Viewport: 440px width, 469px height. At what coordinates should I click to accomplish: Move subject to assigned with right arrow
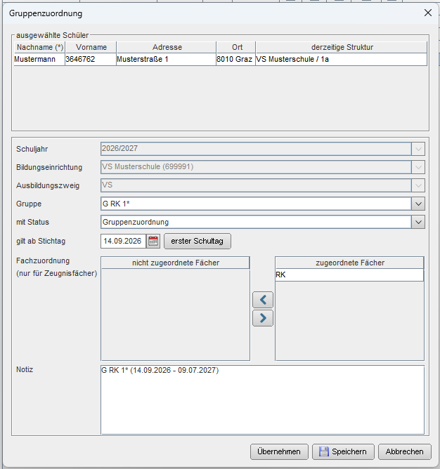263,318
